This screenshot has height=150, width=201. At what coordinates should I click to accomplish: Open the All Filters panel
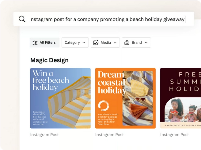(44, 43)
